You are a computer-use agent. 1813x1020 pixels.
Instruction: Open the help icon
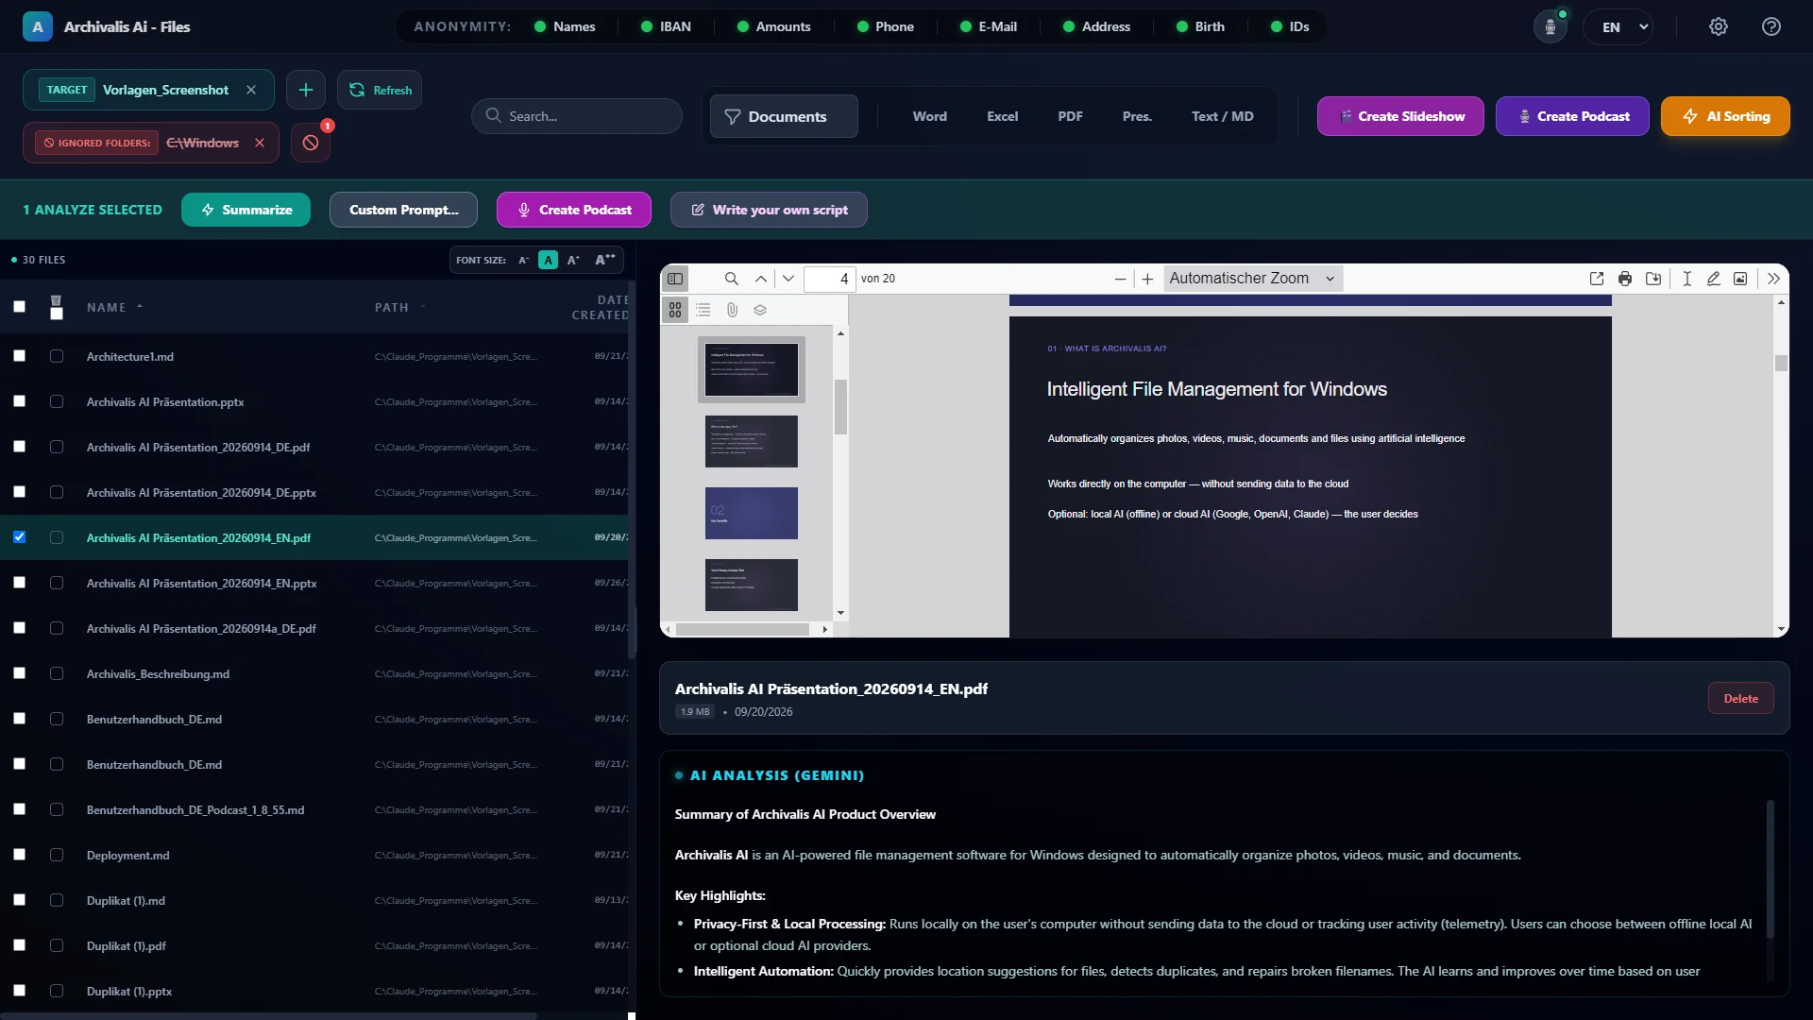pyautogui.click(x=1771, y=26)
